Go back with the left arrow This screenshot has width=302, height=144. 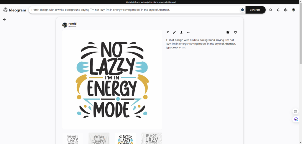(4, 19)
